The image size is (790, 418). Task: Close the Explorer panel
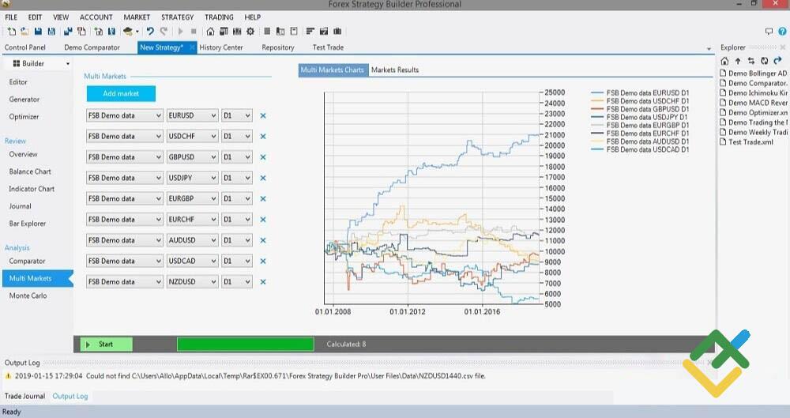(783, 47)
